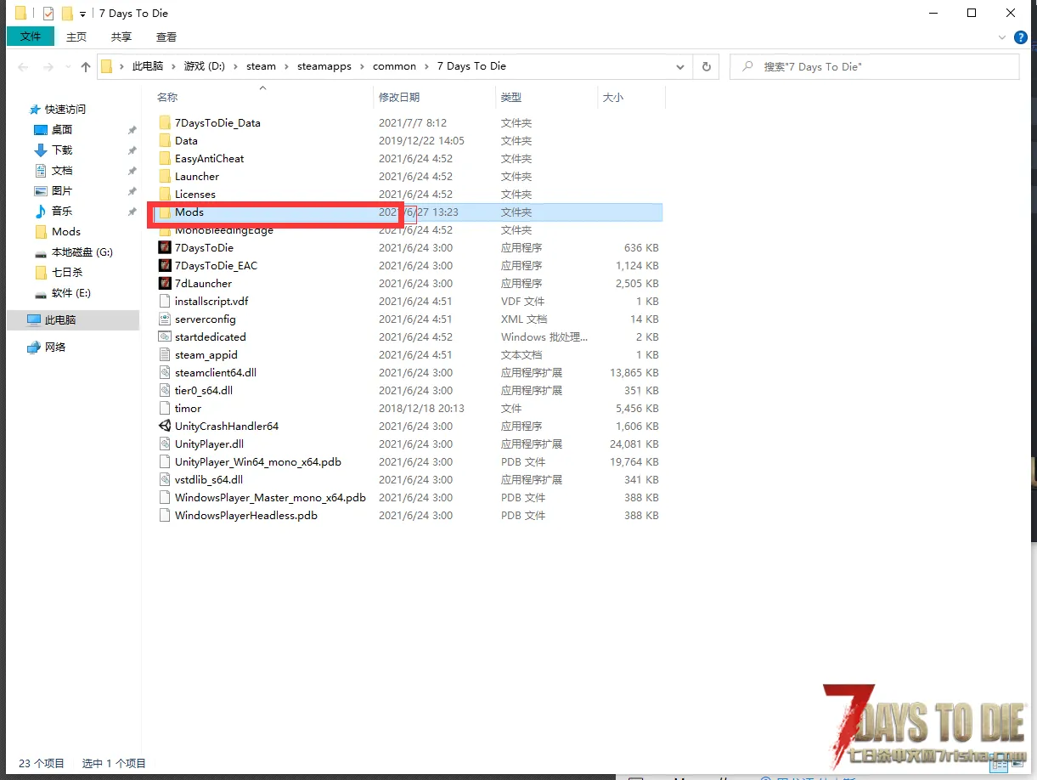Expand the chevron after the steam breadcrumb

coord(286,66)
